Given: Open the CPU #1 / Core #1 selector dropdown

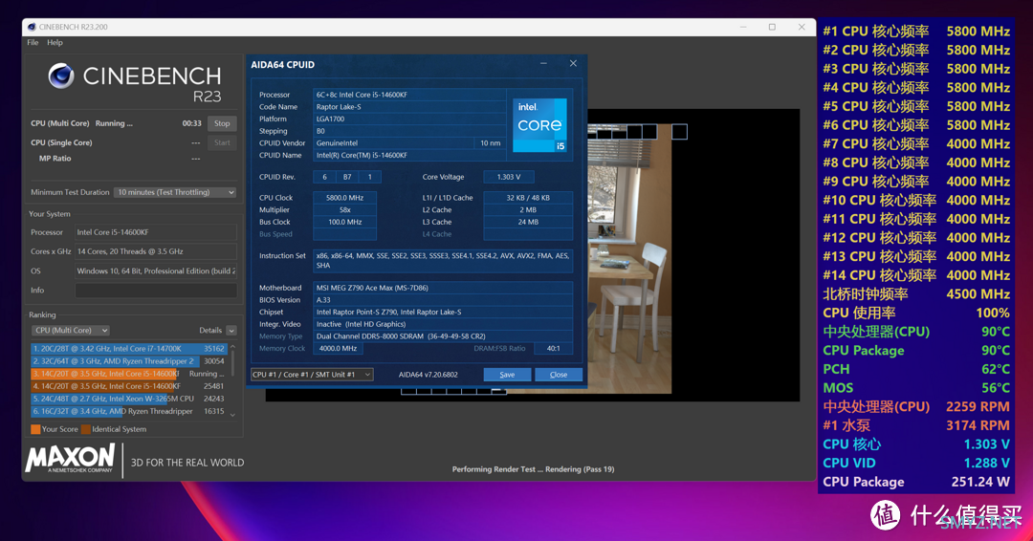Looking at the screenshot, I should point(312,375).
